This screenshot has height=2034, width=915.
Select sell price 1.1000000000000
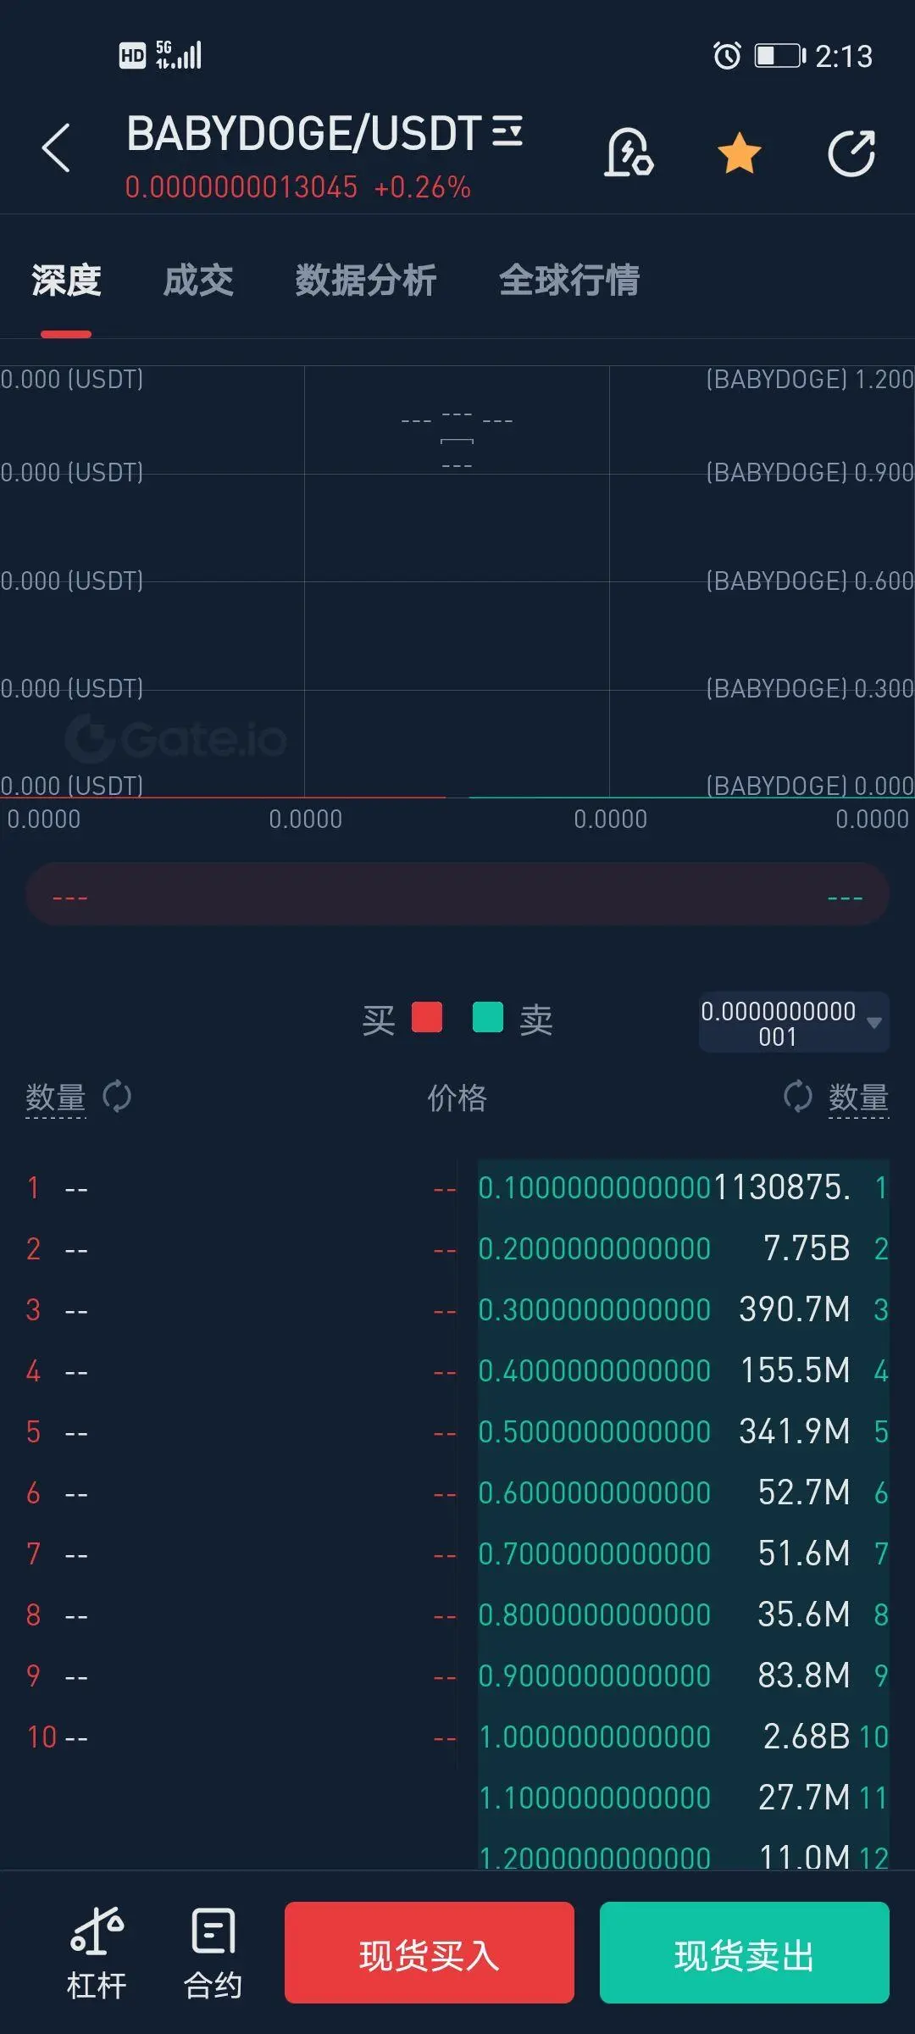click(595, 1798)
